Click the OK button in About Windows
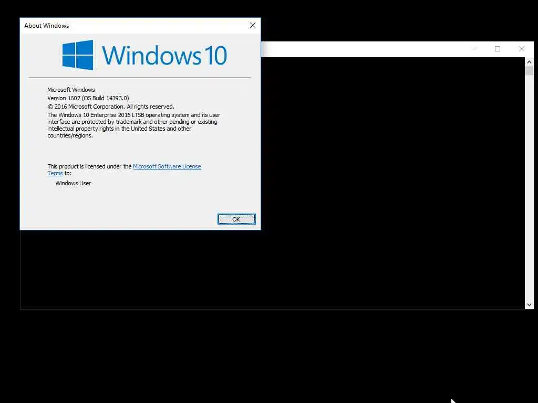The width and height of the screenshot is (538, 403). (236, 219)
